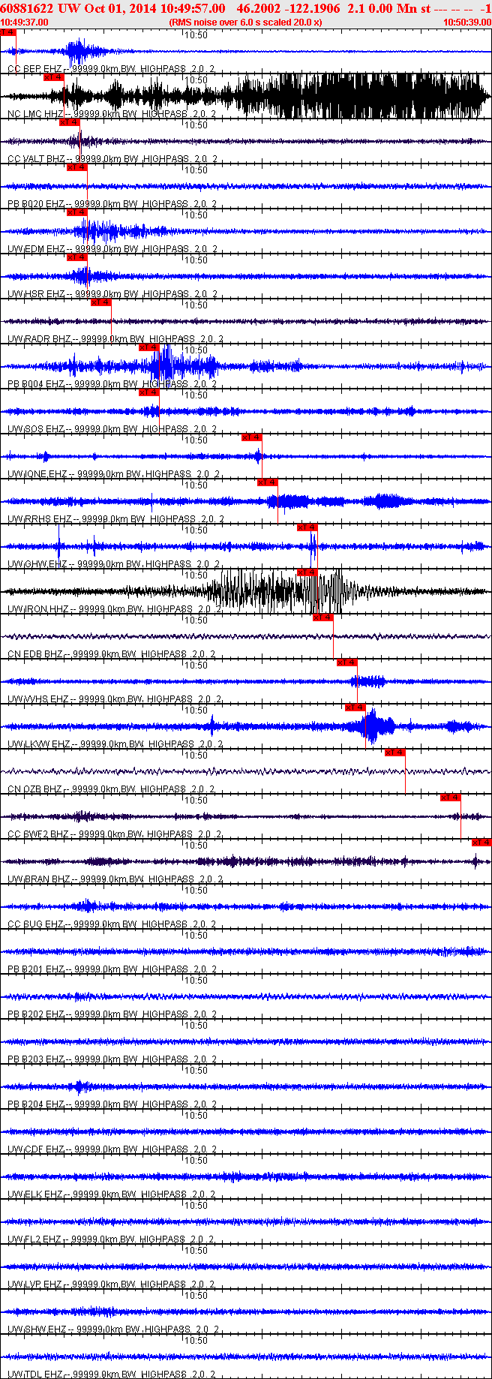Screen dimensions: 492x1379
Task: Click the red pick flag on LMC trace
Action: point(53,77)
